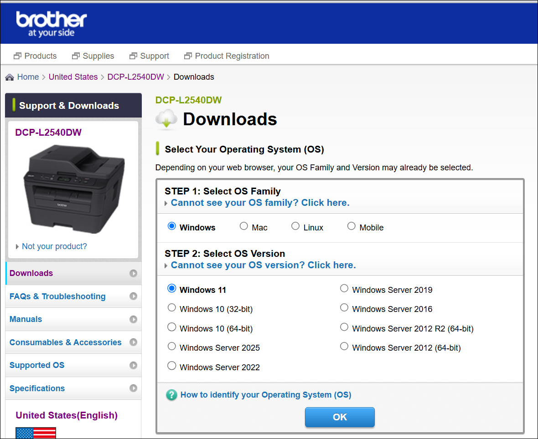This screenshot has width=538, height=439.
Task: Click the arrow icon on Supported OS row
Action: [x=133, y=365]
